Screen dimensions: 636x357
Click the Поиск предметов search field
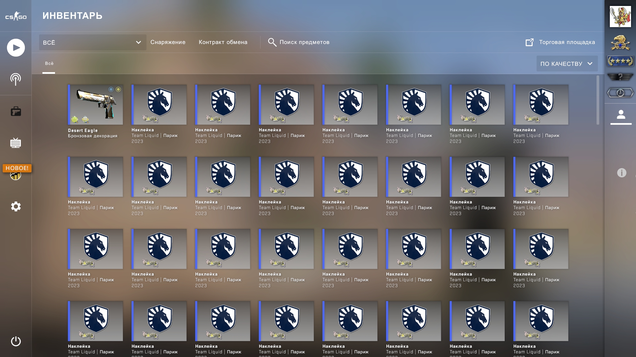pyautogui.click(x=304, y=42)
